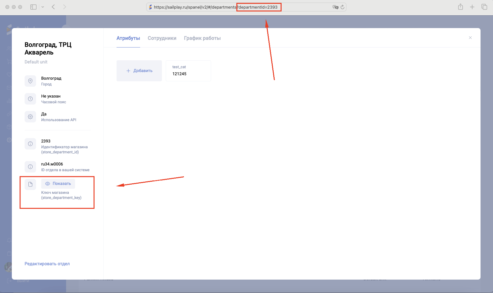Toggle the Safari sidebar
The height and width of the screenshot is (293, 493).
pyautogui.click(x=33, y=7)
